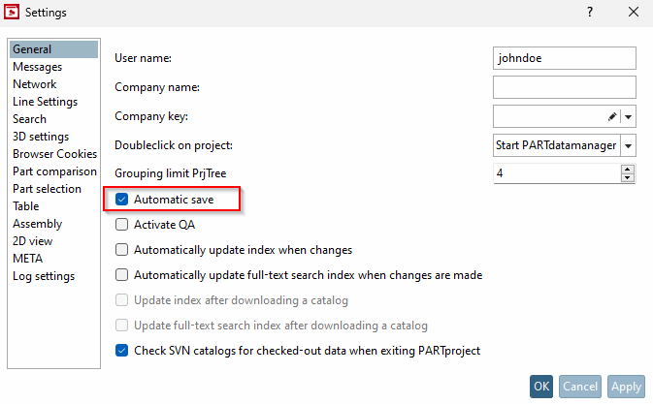Viewport: 653px width, 404px height.
Task: Select Messages in the settings list
Action: click(x=37, y=67)
